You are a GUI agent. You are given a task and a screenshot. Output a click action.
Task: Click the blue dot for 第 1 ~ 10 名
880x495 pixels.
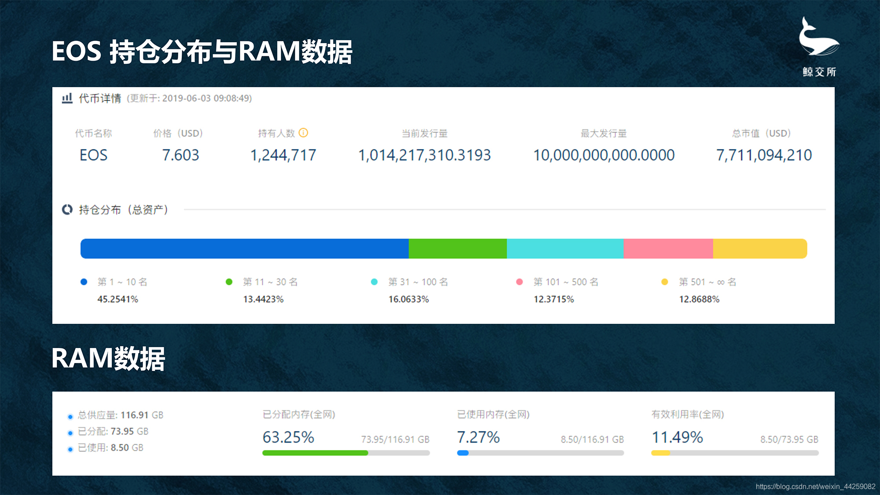click(84, 282)
